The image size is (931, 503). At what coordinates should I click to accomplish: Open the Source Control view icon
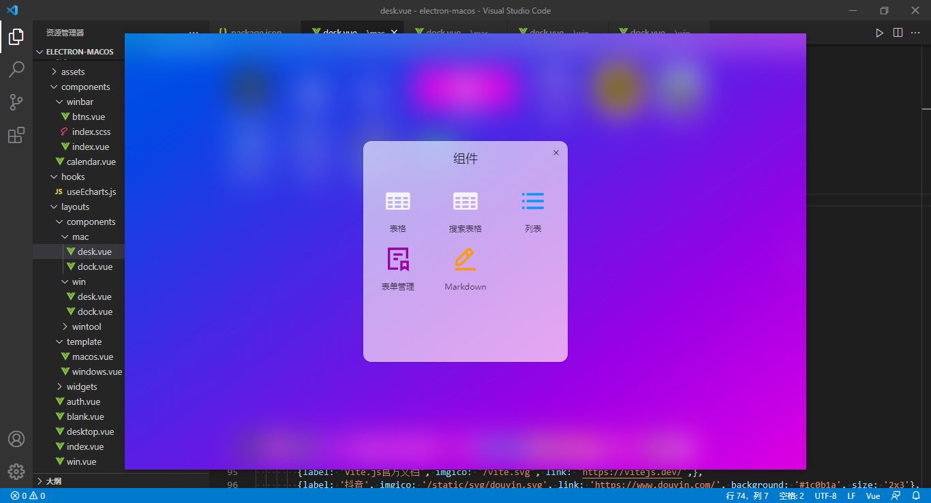pyautogui.click(x=16, y=102)
